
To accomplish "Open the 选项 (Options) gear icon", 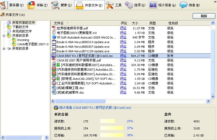I will (x=129, y=5).
